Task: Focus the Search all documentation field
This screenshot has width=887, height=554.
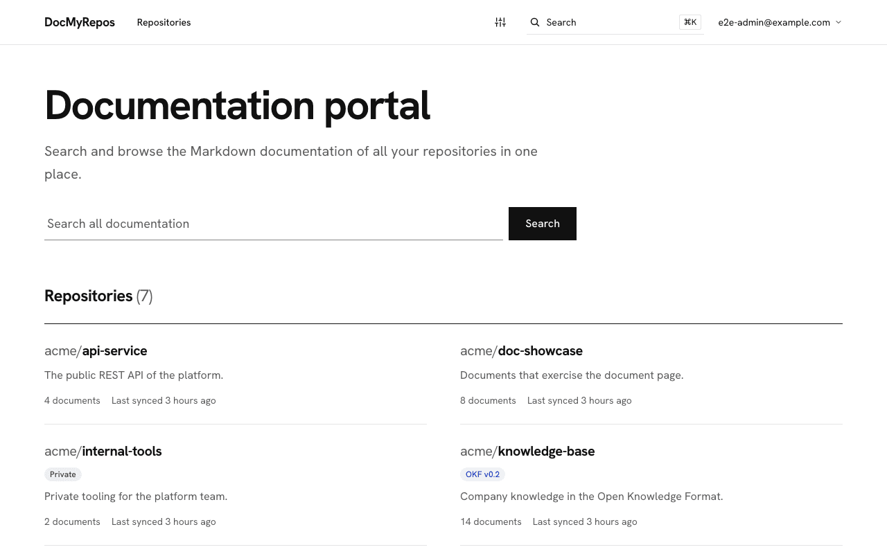Action: [274, 224]
